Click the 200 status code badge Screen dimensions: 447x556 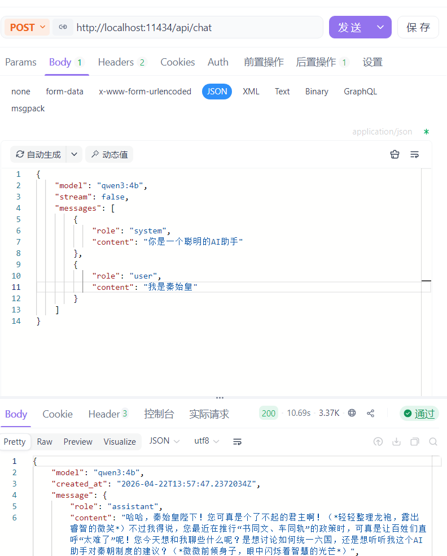point(269,413)
